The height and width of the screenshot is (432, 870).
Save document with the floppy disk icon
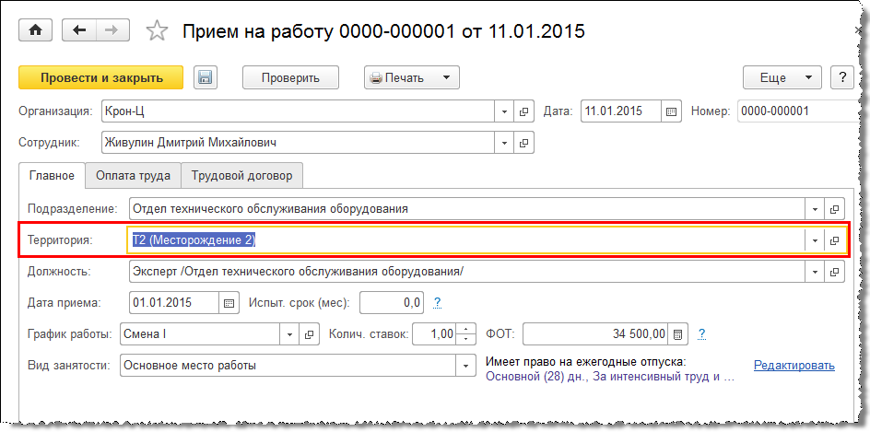tap(206, 77)
